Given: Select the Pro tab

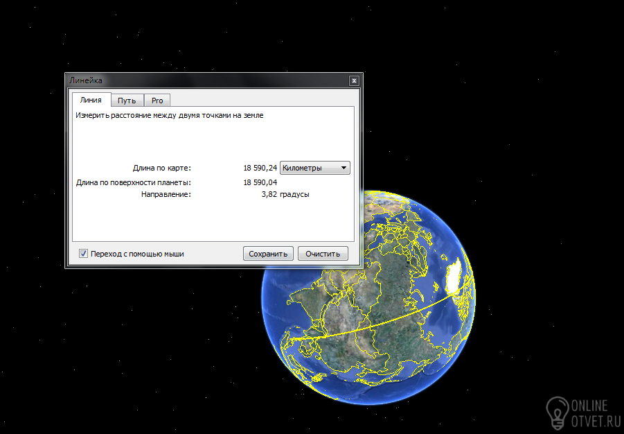Looking at the screenshot, I should coord(157,101).
